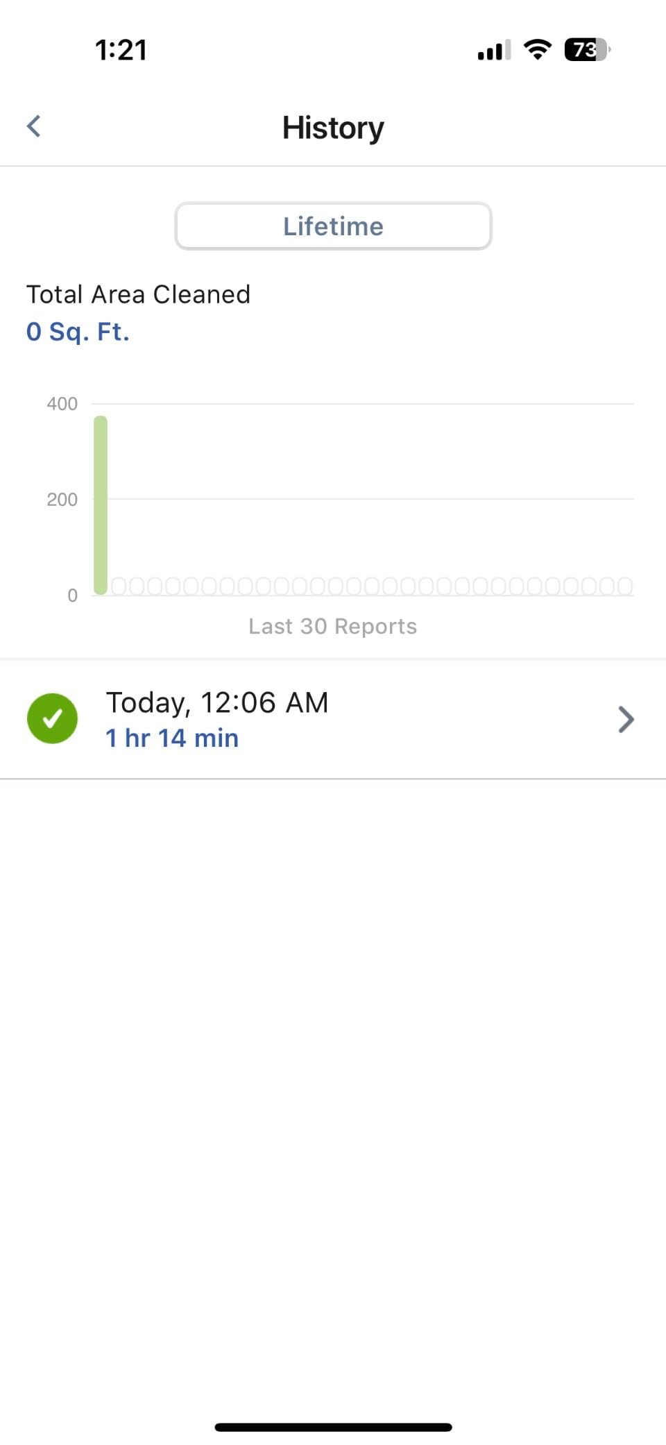Screen dimensions: 666x1445
Task: Tap the Wi-Fi status icon
Action: click(x=537, y=49)
